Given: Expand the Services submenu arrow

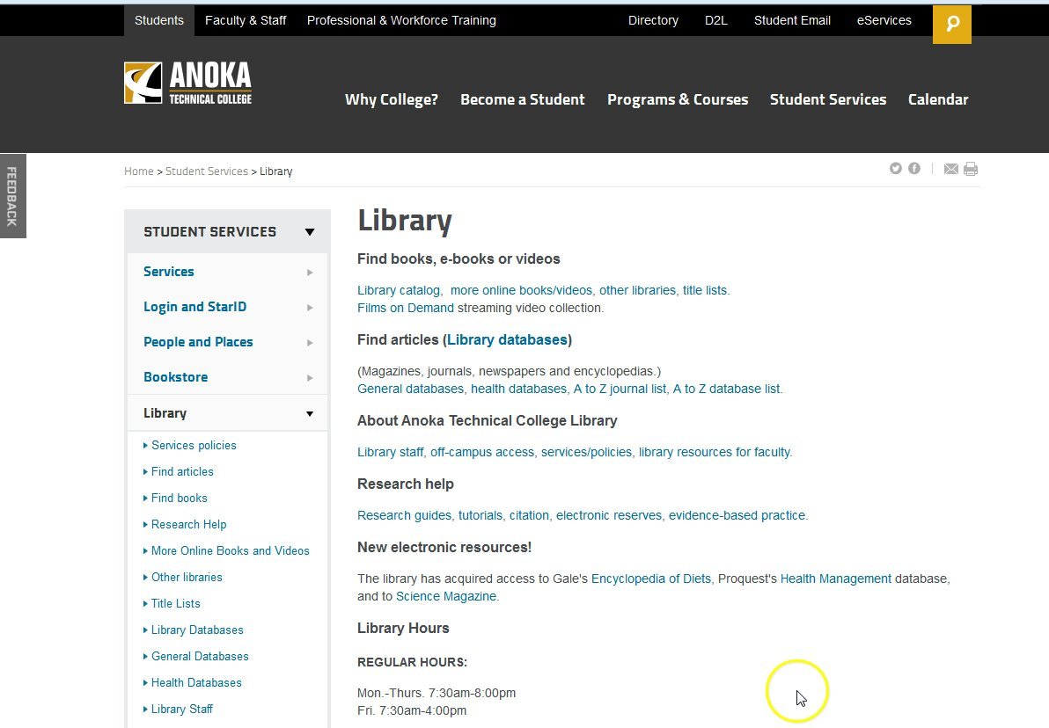Looking at the screenshot, I should click(x=309, y=272).
